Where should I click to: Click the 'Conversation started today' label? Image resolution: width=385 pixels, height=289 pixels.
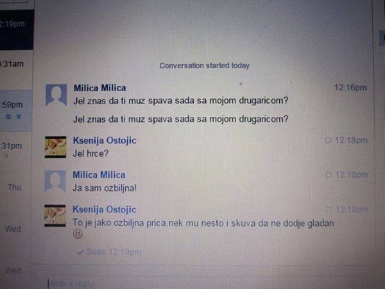[204, 66]
